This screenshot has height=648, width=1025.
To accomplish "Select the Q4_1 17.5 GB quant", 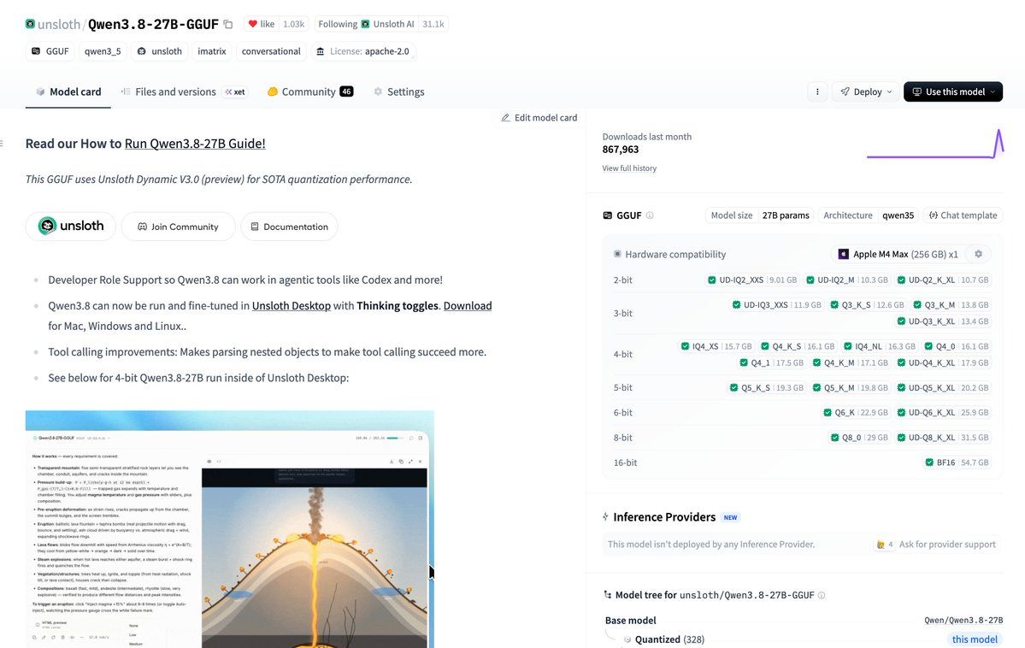I will (771, 362).
